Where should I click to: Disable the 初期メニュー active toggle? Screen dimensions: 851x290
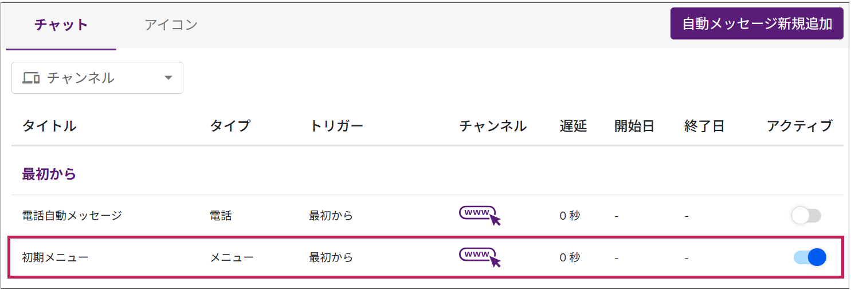[x=810, y=257]
